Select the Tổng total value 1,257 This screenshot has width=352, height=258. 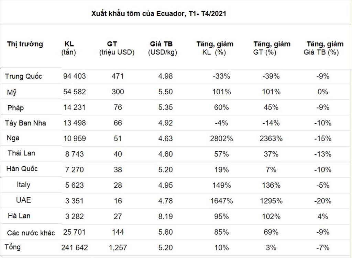tap(118, 248)
